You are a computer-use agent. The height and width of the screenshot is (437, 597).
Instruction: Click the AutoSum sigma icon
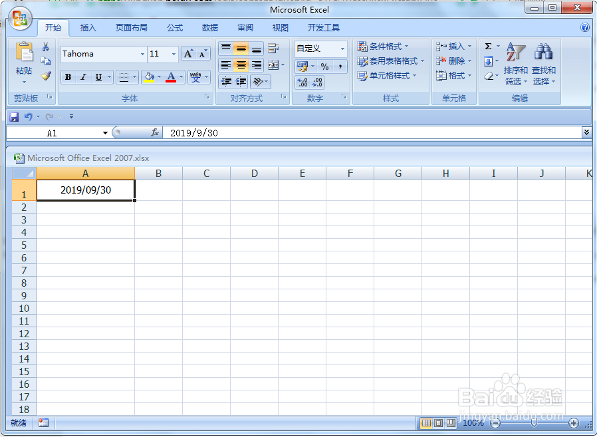click(x=488, y=47)
